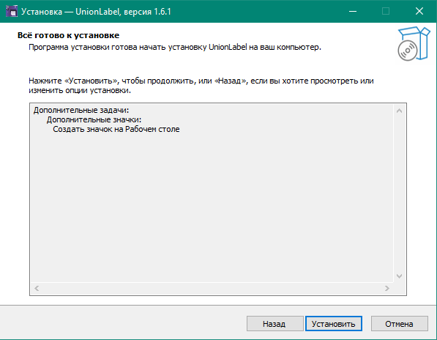Click the scroll right arrow in summary box
Screen dimensions: 437x340
click(x=386, y=288)
